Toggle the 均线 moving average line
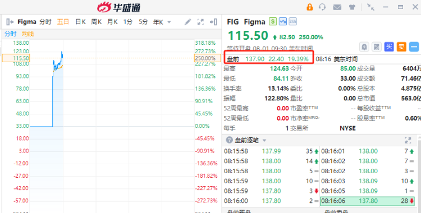 28,34
